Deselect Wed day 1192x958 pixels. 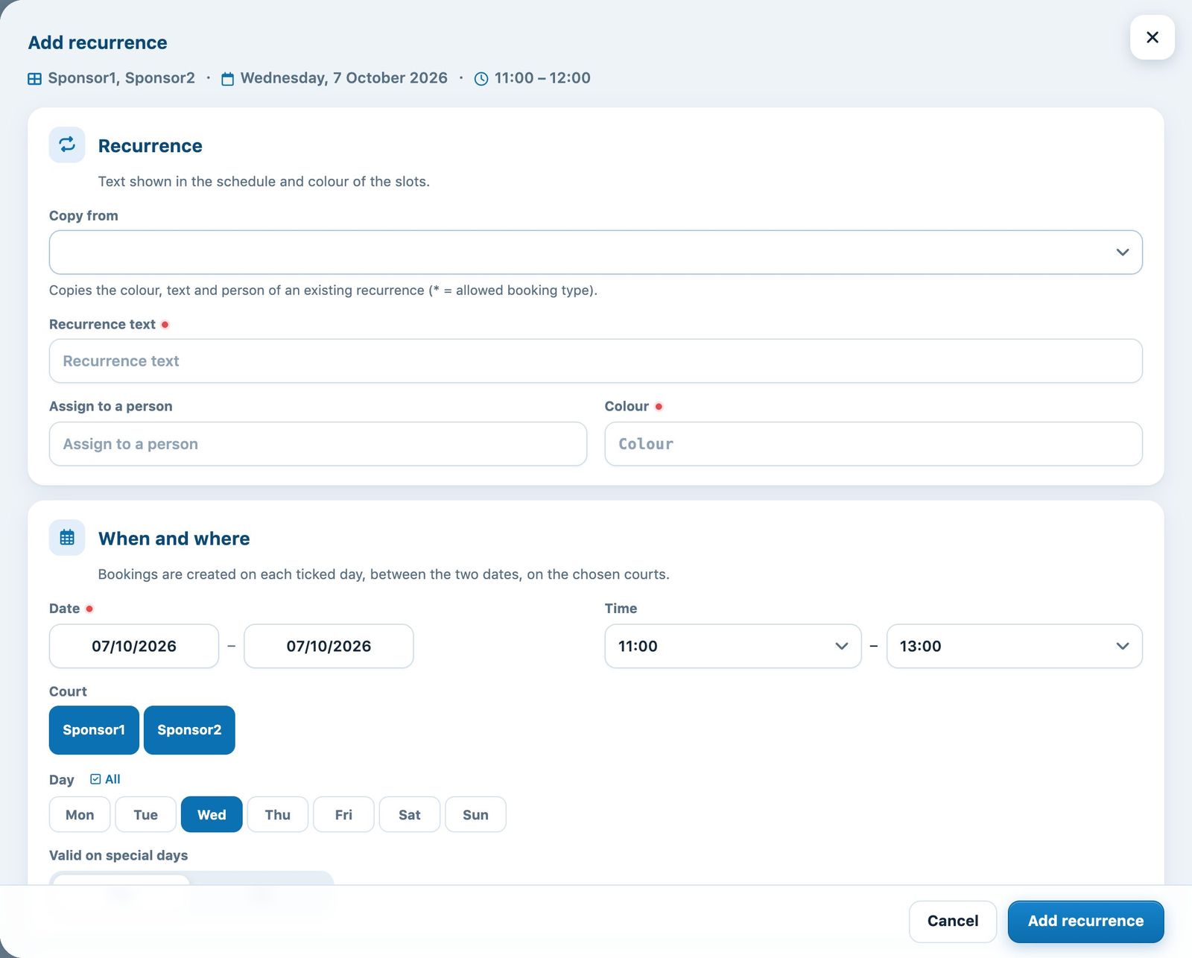pos(212,814)
